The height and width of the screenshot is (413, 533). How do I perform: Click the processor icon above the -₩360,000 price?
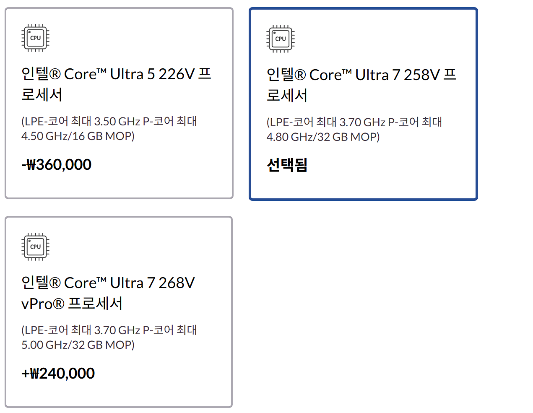pos(35,38)
